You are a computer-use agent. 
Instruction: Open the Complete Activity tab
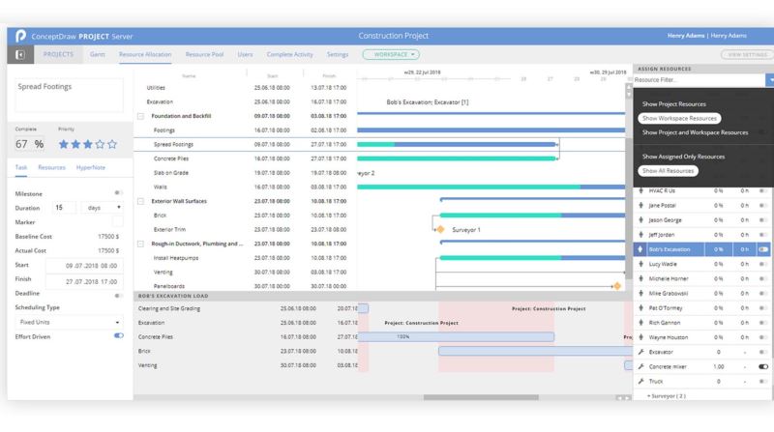[x=289, y=54]
